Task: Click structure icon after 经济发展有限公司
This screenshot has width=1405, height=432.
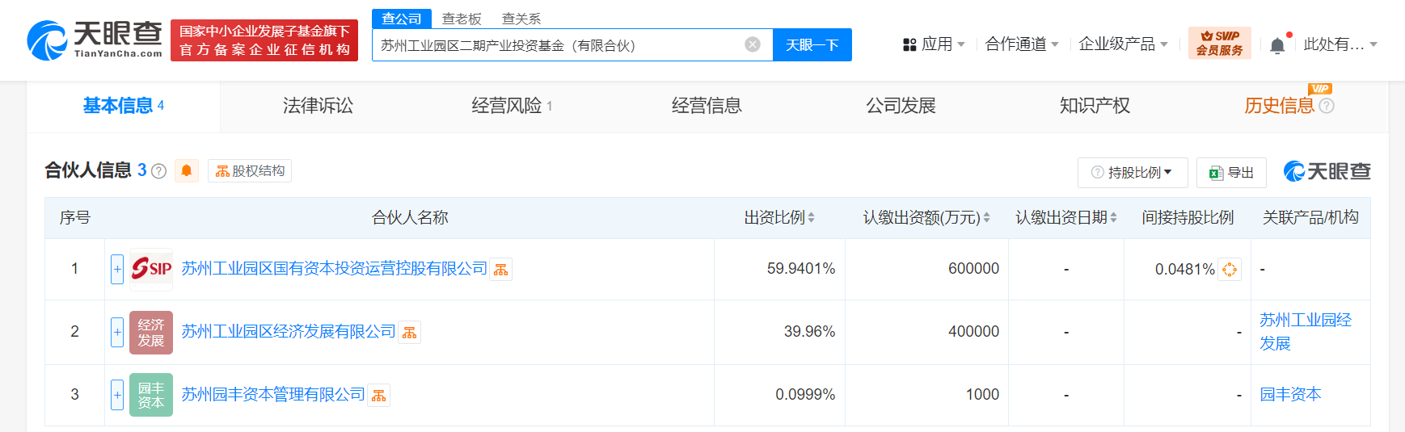Action: pyautogui.click(x=410, y=333)
